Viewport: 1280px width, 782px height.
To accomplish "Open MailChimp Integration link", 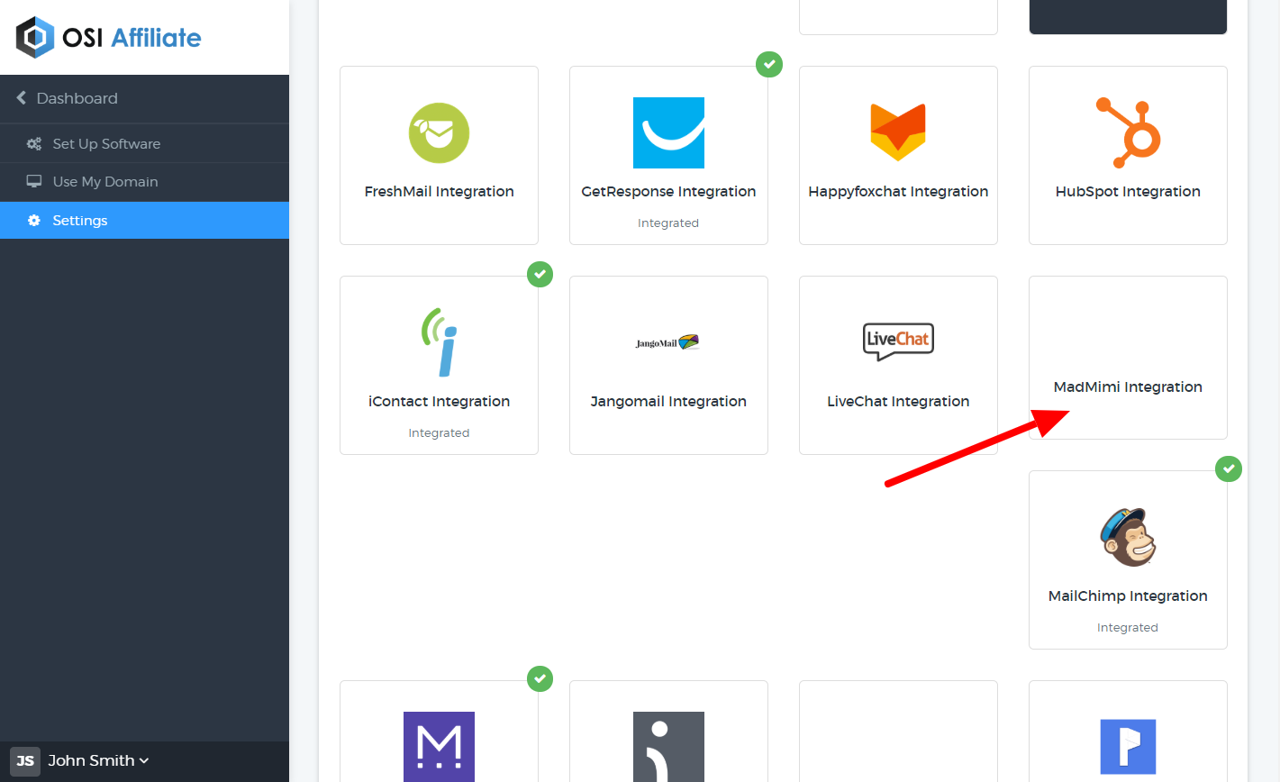I will coord(1128,596).
